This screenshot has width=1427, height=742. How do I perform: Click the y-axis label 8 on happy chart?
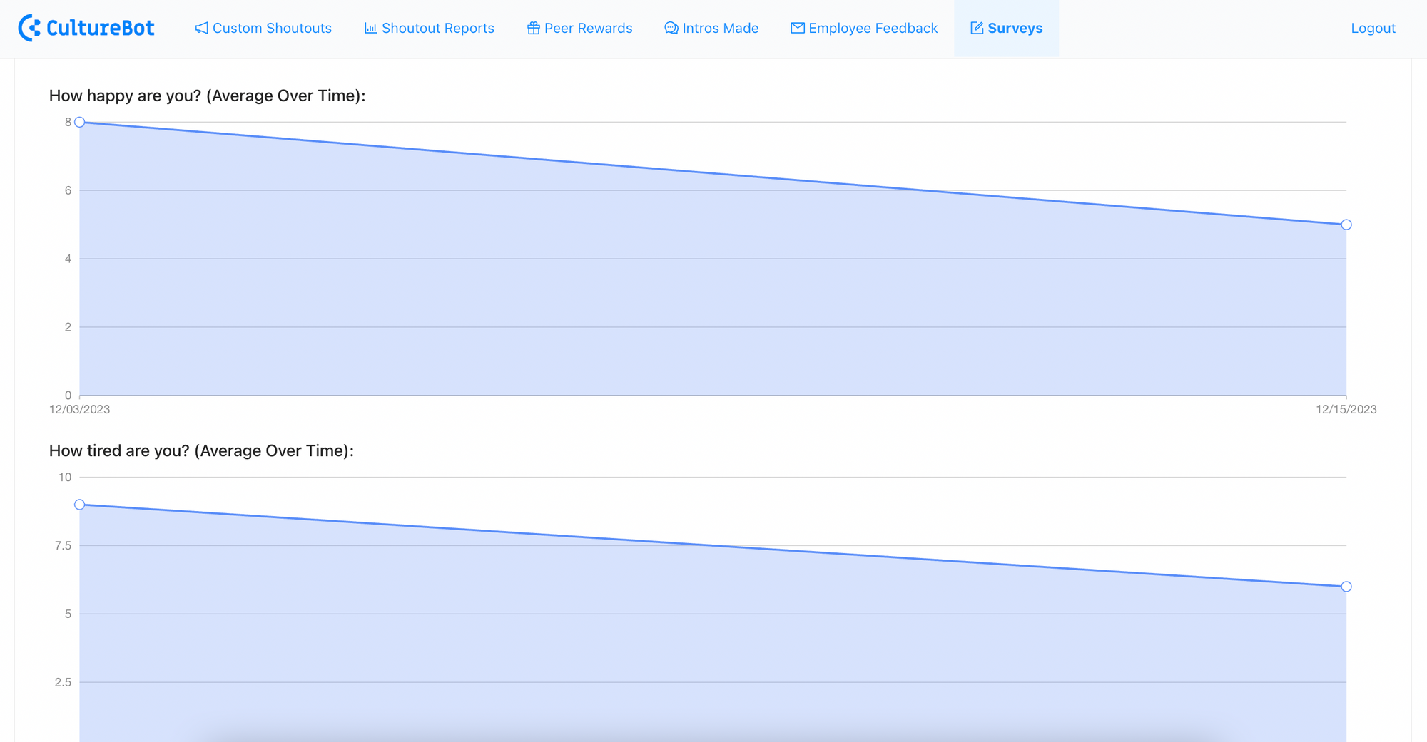click(68, 123)
